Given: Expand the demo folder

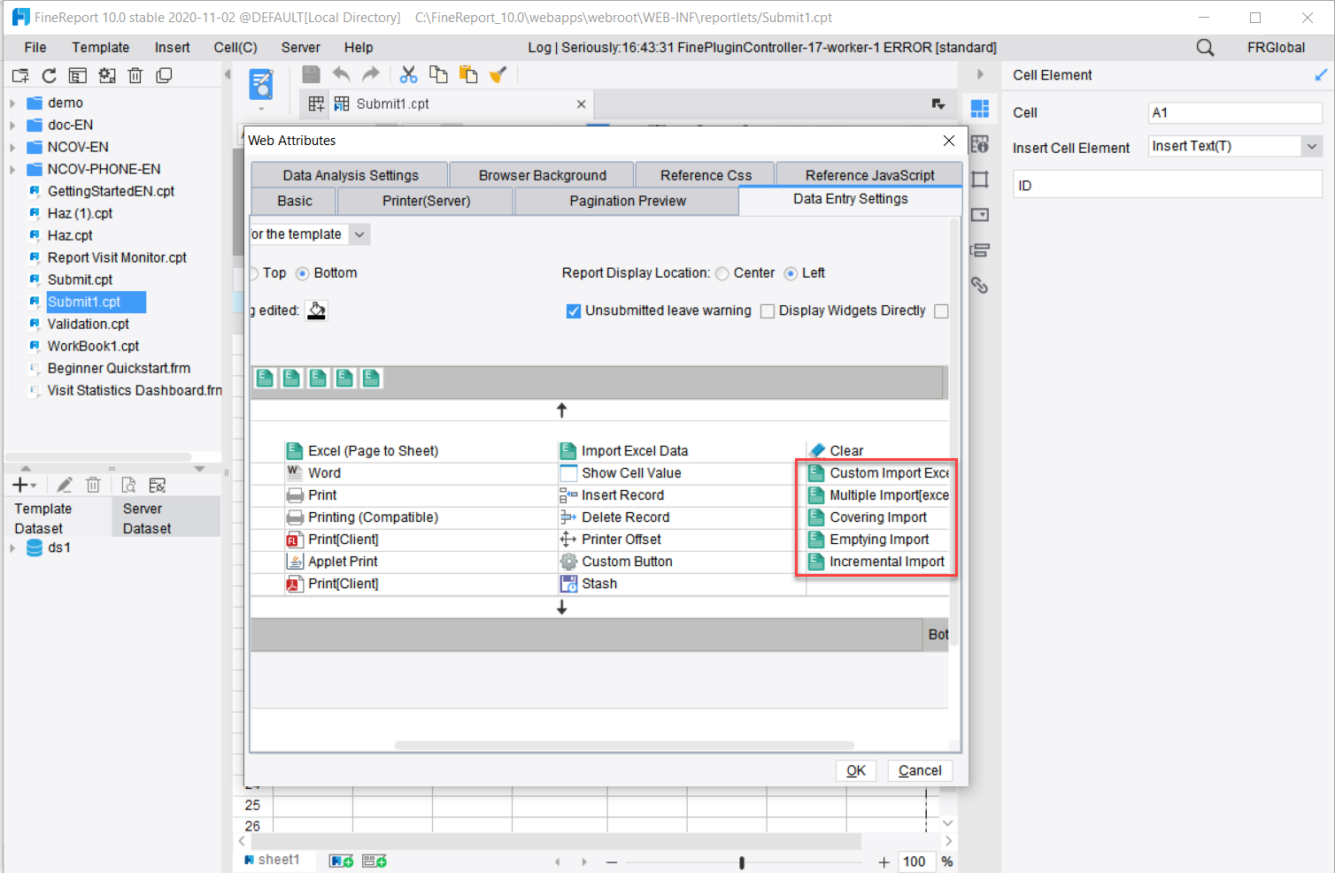Looking at the screenshot, I should (12, 103).
